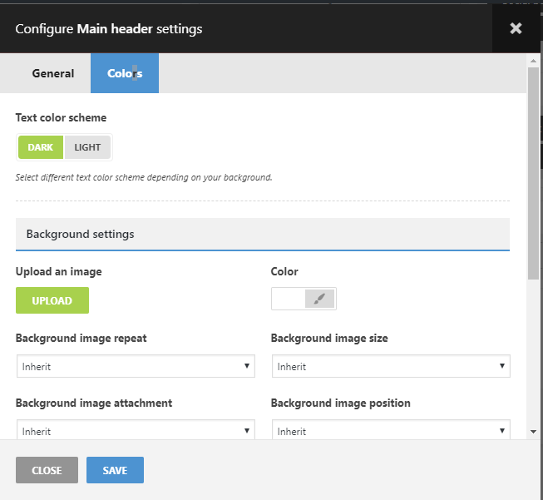Expand the Background image position dropdown
The height and width of the screenshot is (500, 543).
391,431
